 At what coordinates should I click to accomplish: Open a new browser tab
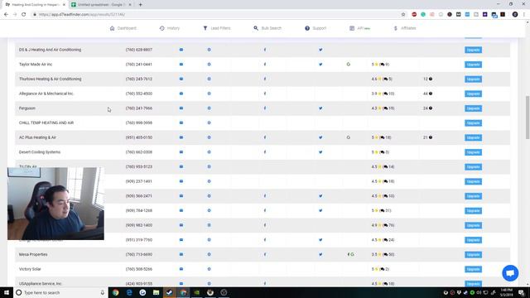click(140, 5)
